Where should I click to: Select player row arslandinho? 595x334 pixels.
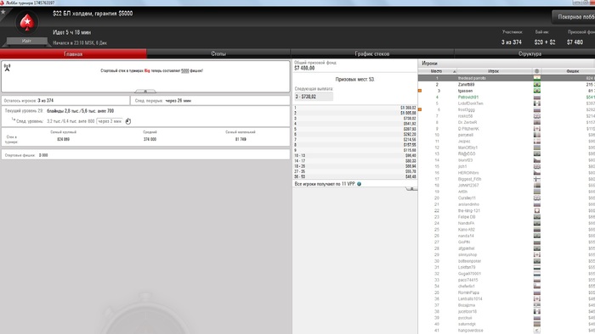(x=507, y=204)
